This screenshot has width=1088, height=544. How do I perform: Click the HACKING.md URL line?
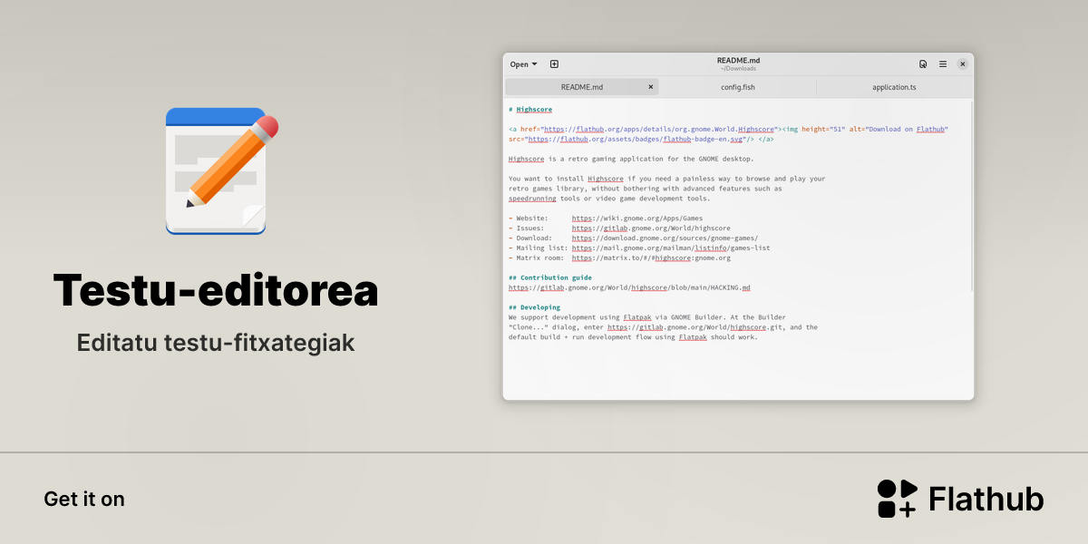629,287
